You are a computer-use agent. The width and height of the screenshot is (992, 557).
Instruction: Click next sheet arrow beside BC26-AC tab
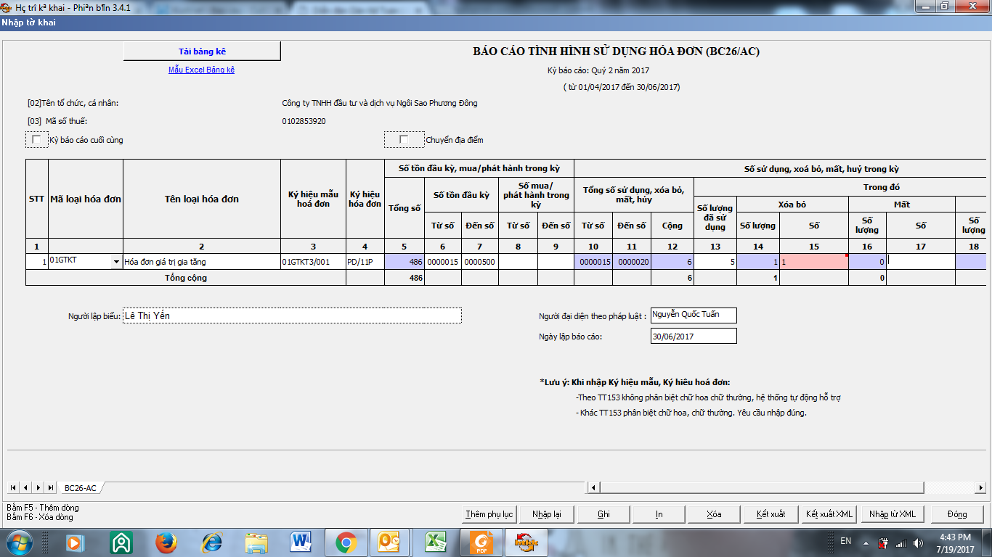coord(38,487)
